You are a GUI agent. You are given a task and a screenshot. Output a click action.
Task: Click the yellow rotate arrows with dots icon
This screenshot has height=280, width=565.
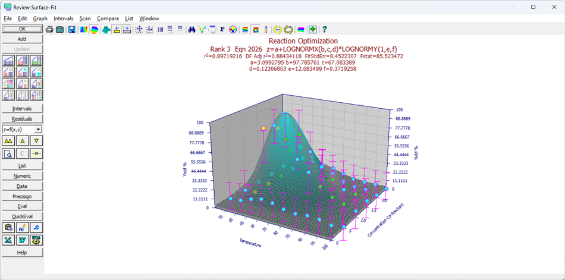pyautogui.click(x=278, y=30)
